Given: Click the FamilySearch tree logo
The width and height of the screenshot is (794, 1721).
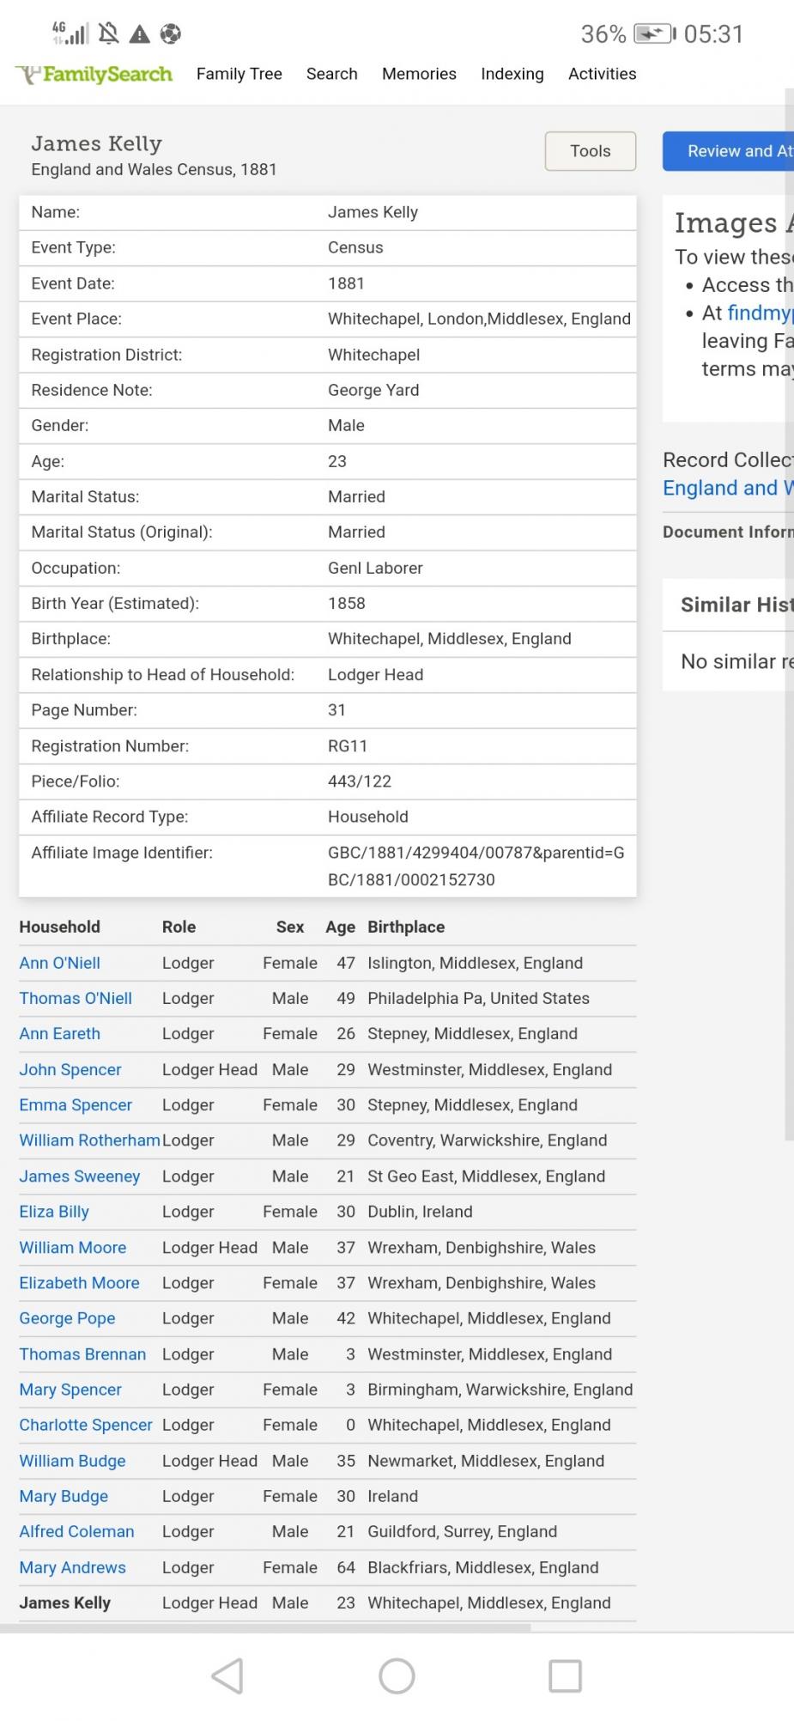Looking at the screenshot, I should point(29,75).
